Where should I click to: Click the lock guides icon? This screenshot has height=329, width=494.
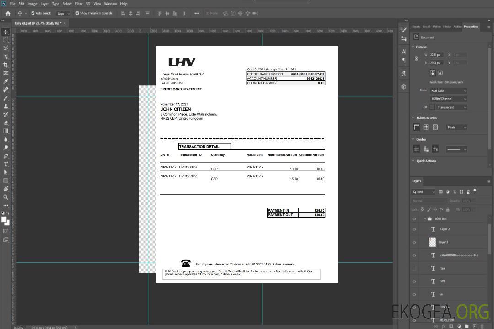[426, 149]
